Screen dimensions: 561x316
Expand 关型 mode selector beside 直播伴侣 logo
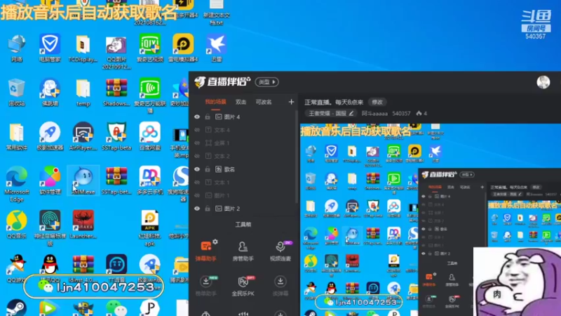click(267, 82)
